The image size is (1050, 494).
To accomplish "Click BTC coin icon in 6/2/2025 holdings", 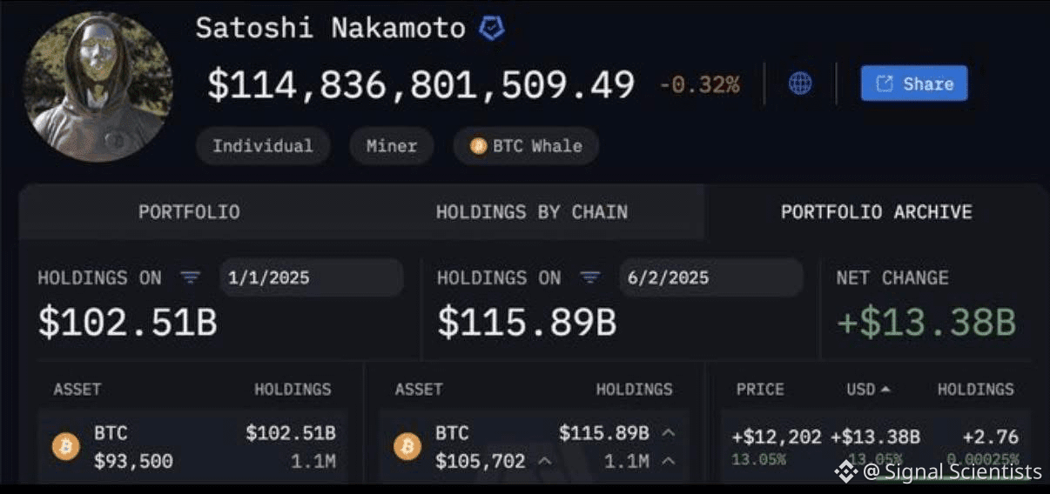I will [407, 447].
